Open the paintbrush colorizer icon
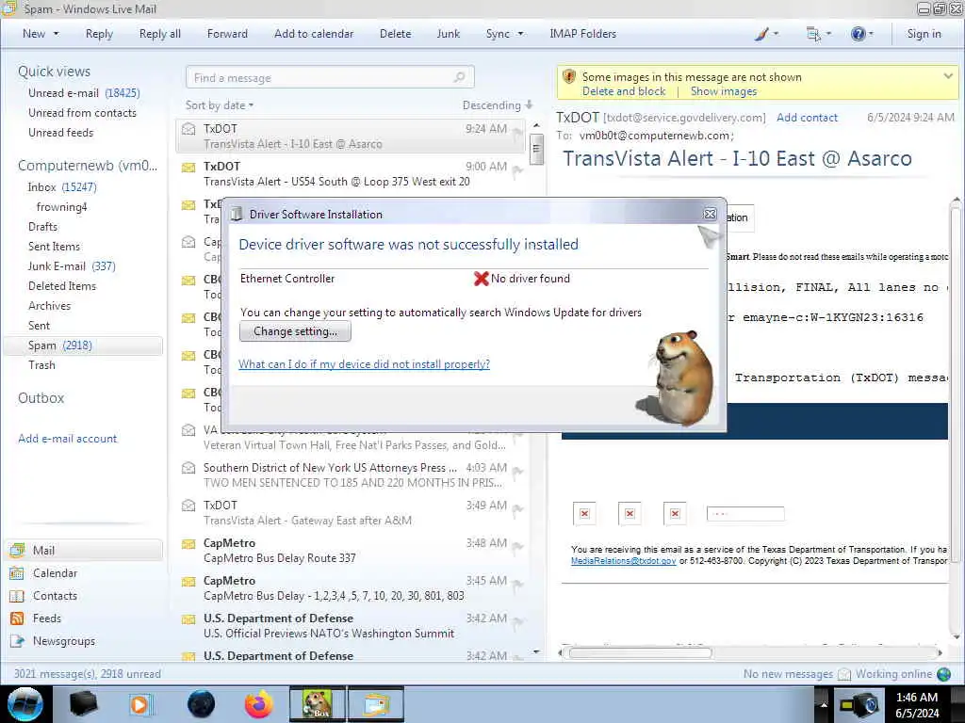The image size is (965, 723). click(x=761, y=34)
